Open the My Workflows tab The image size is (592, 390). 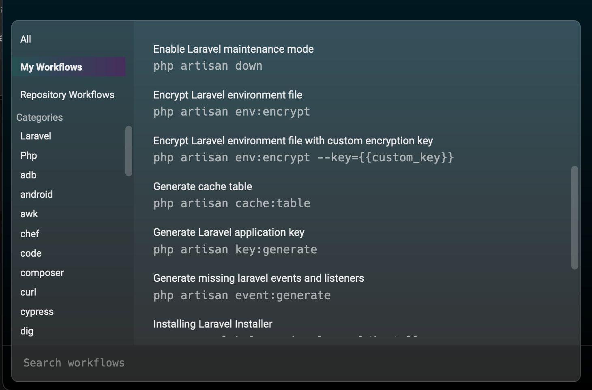coord(69,67)
